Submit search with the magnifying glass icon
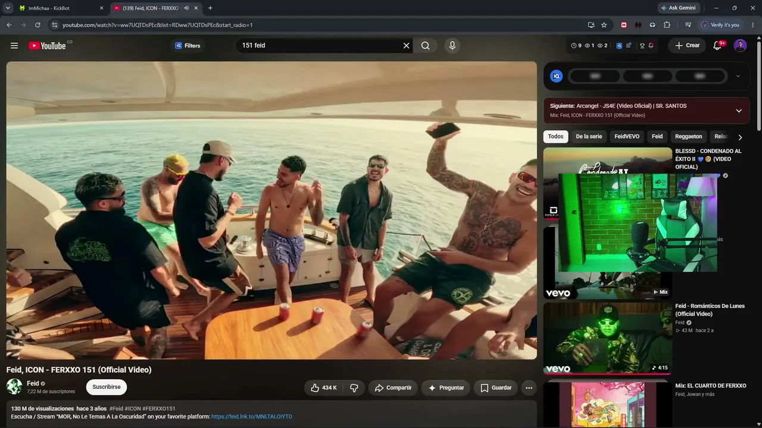The image size is (762, 428). tap(426, 46)
